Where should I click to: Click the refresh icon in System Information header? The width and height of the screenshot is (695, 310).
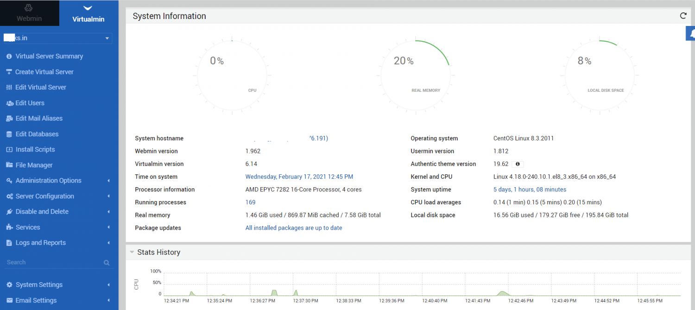pyautogui.click(x=683, y=15)
